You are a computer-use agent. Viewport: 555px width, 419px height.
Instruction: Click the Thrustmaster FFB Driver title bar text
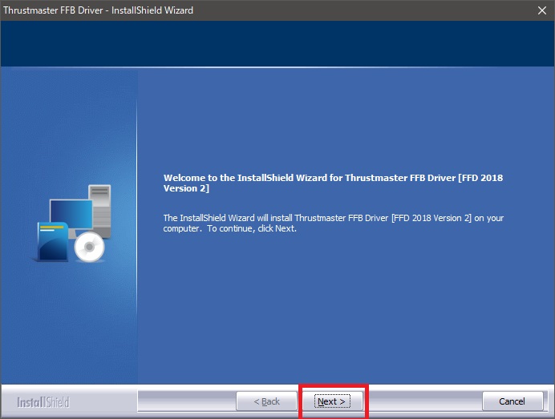[x=98, y=10]
